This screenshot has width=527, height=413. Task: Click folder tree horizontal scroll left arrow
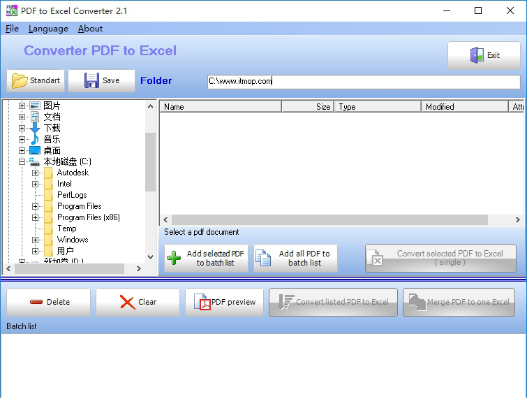tap(9, 268)
